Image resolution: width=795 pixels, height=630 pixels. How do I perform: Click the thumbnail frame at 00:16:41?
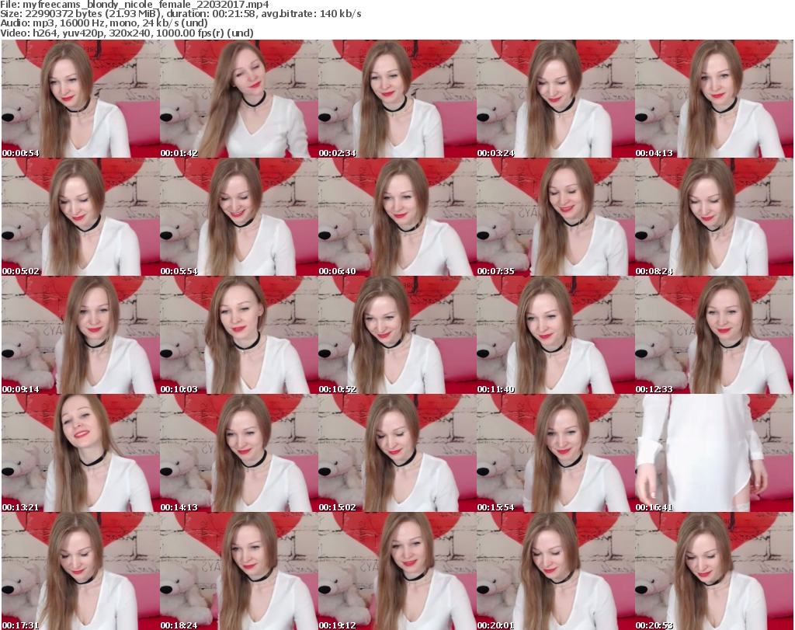tap(713, 453)
